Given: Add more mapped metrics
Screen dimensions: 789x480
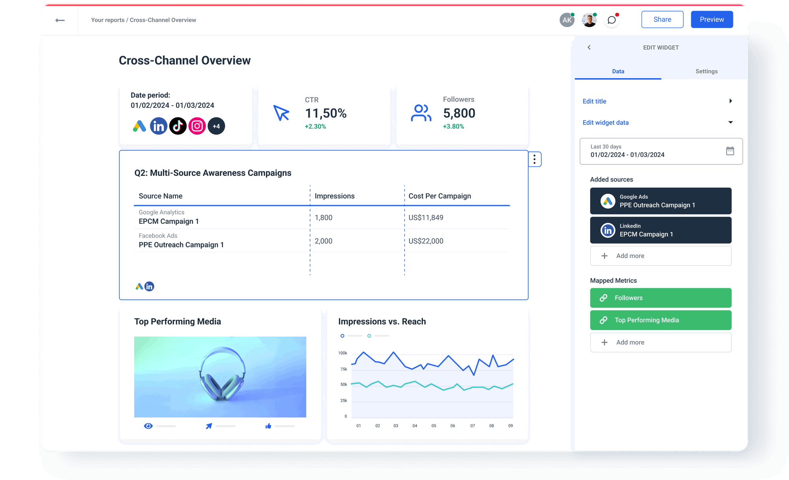Looking at the screenshot, I should [x=661, y=342].
